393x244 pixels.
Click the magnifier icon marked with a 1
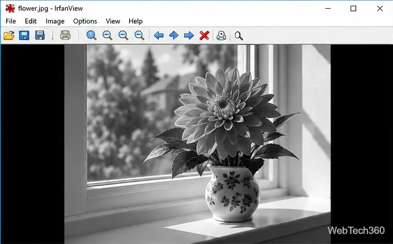pyautogui.click(x=91, y=36)
